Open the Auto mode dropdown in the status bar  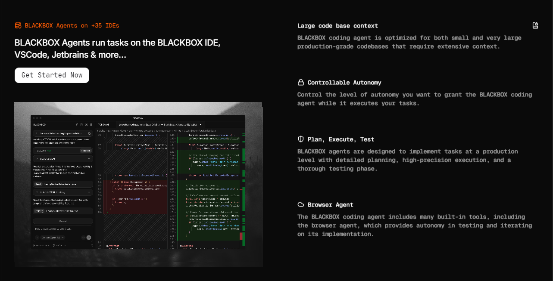(41, 245)
